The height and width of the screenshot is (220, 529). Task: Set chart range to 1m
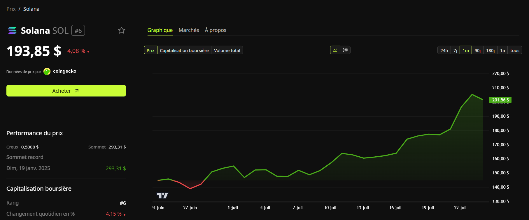coord(466,50)
